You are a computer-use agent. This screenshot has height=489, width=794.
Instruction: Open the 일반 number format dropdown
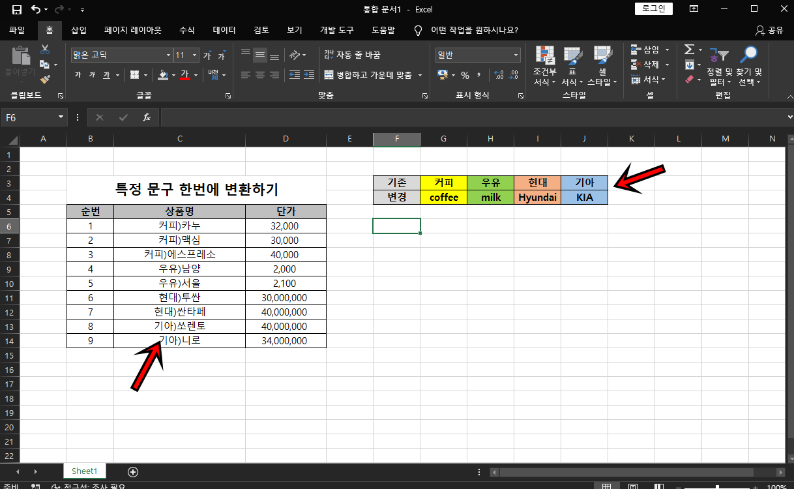pyautogui.click(x=516, y=55)
